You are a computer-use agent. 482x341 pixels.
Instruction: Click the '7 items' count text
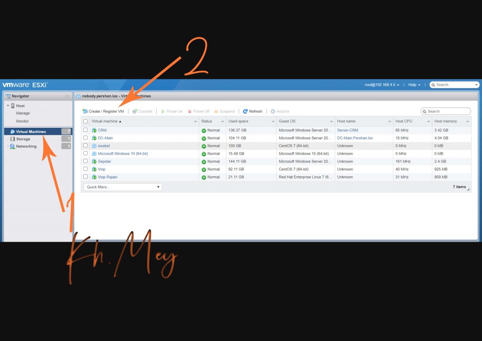click(459, 187)
